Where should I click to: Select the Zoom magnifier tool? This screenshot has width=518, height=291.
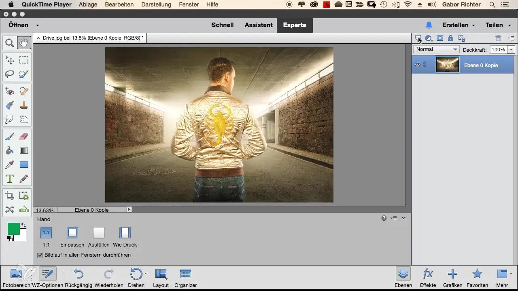click(x=10, y=43)
